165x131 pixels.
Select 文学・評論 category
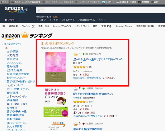tap(12, 52)
